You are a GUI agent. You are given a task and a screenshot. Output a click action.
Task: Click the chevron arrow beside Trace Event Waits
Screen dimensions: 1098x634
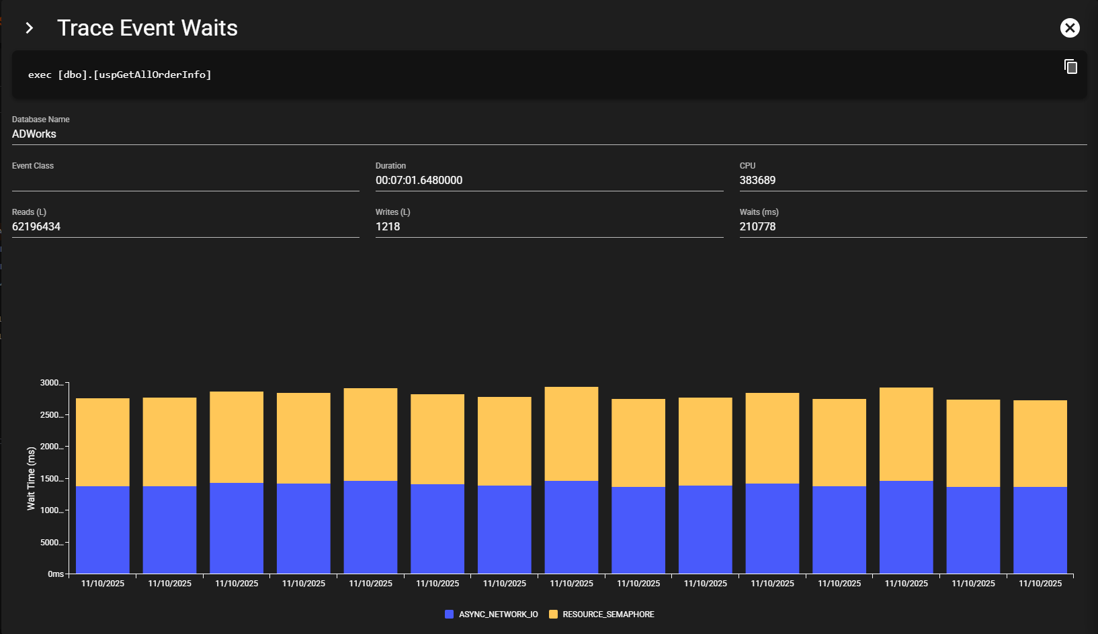coord(29,28)
